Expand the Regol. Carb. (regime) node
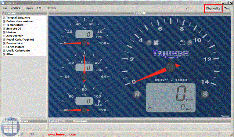 (4, 40)
